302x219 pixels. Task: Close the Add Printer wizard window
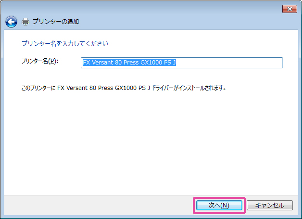[289, 8]
